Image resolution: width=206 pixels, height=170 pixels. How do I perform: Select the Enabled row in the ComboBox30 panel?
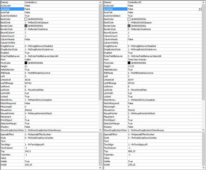tap(153, 53)
